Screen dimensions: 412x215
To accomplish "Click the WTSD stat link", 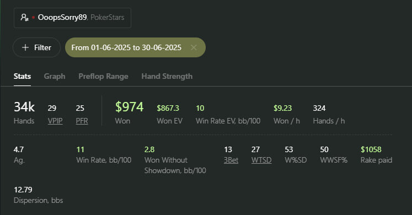I will [261, 160].
